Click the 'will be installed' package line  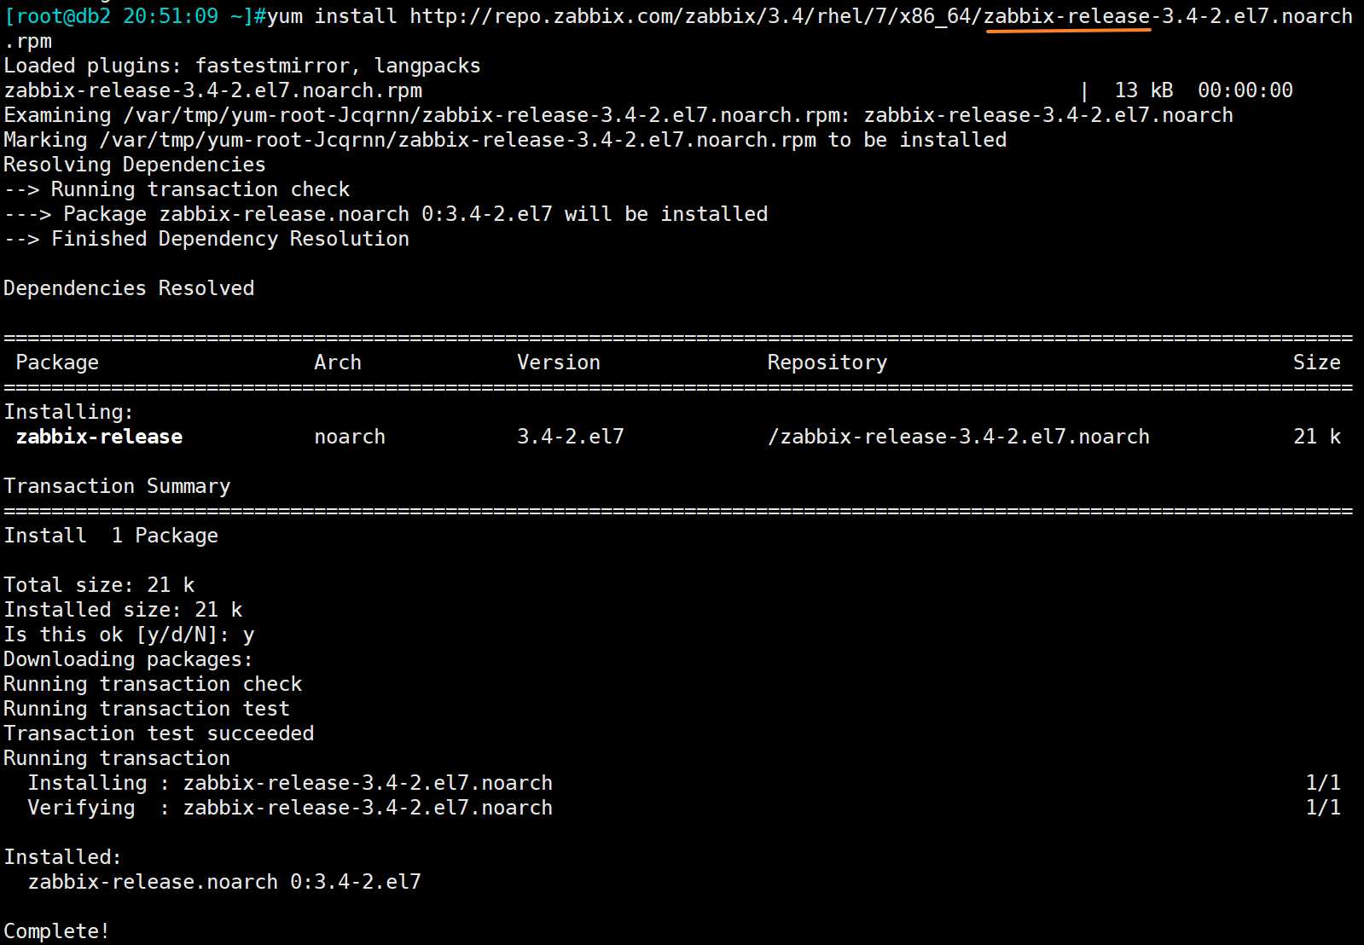[x=386, y=214]
